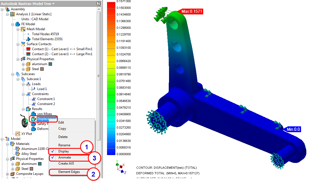Select the Deformed result row
318x184 pixels.
tap(43, 129)
